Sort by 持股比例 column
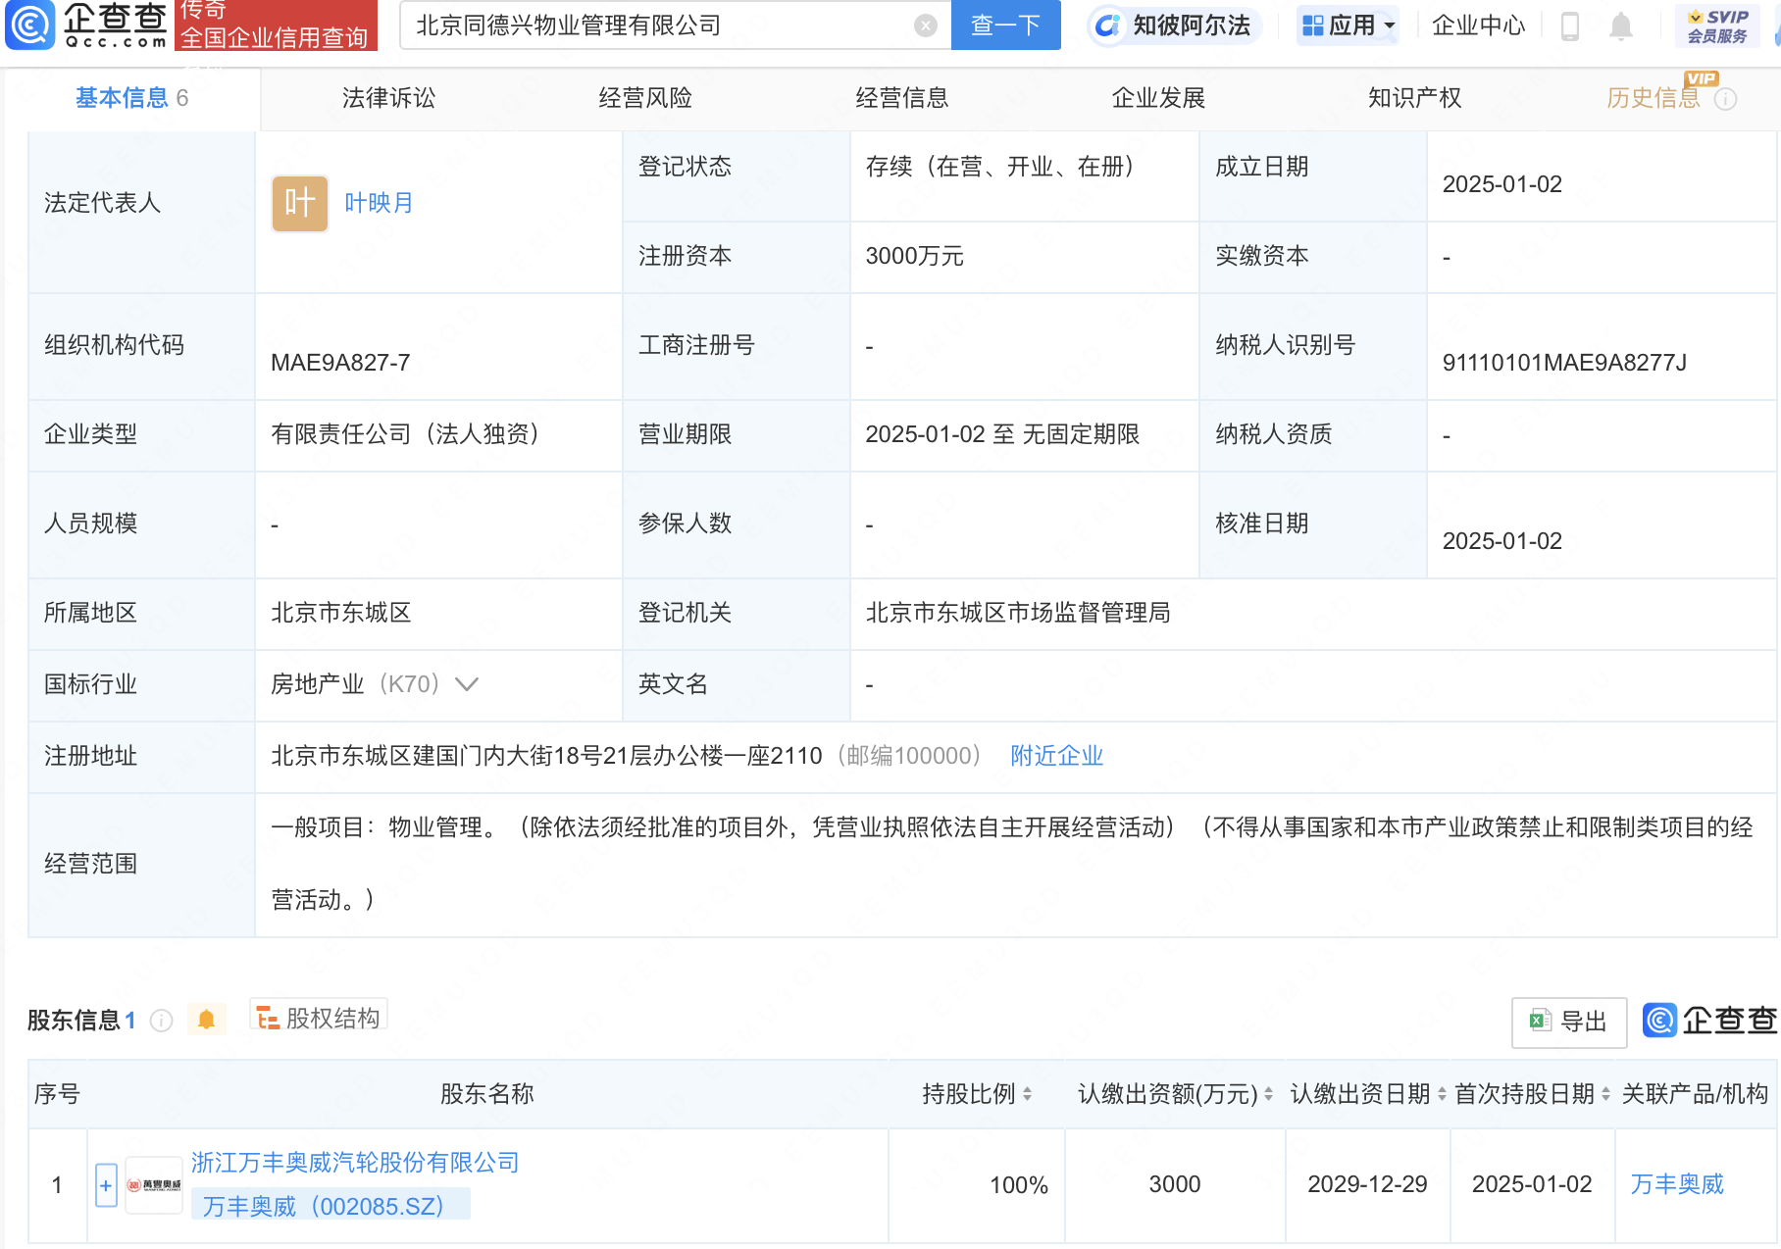The height and width of the screenshot is (1249, 1781). click(1027, 1094)
